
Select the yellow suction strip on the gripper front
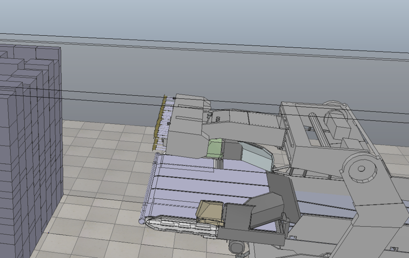pyautogui.click(x=160, y=123)
